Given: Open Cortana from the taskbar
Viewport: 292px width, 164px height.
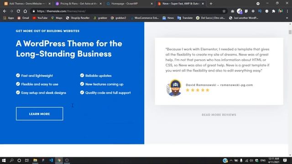Looking at the screenshot, I should tap(19, 160).
